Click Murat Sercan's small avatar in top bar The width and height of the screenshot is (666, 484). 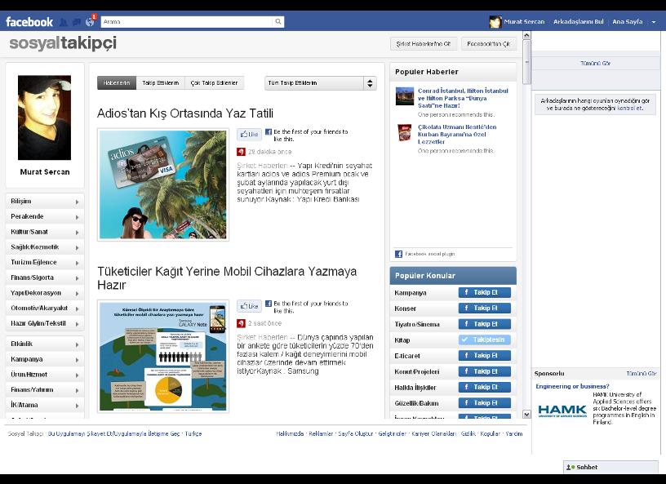495,22
